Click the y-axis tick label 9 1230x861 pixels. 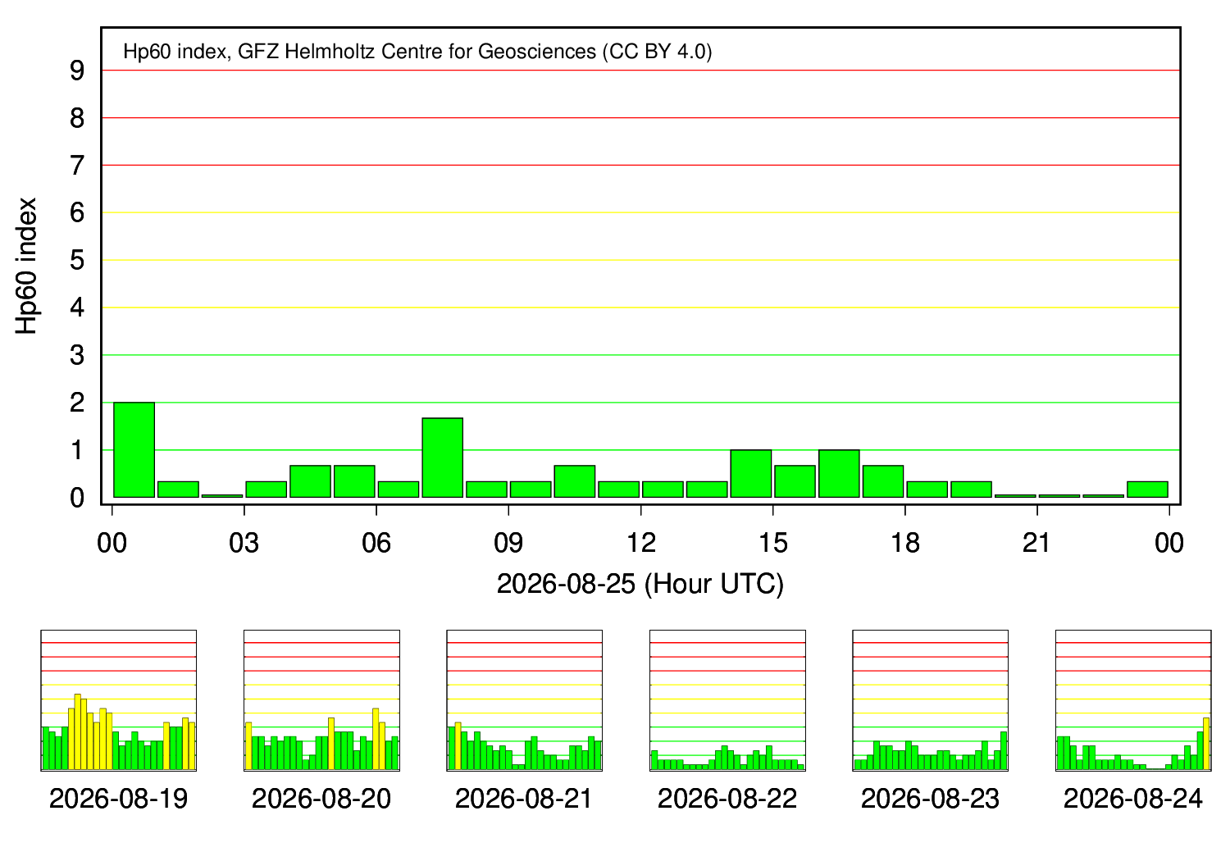[x=77, y=71]
